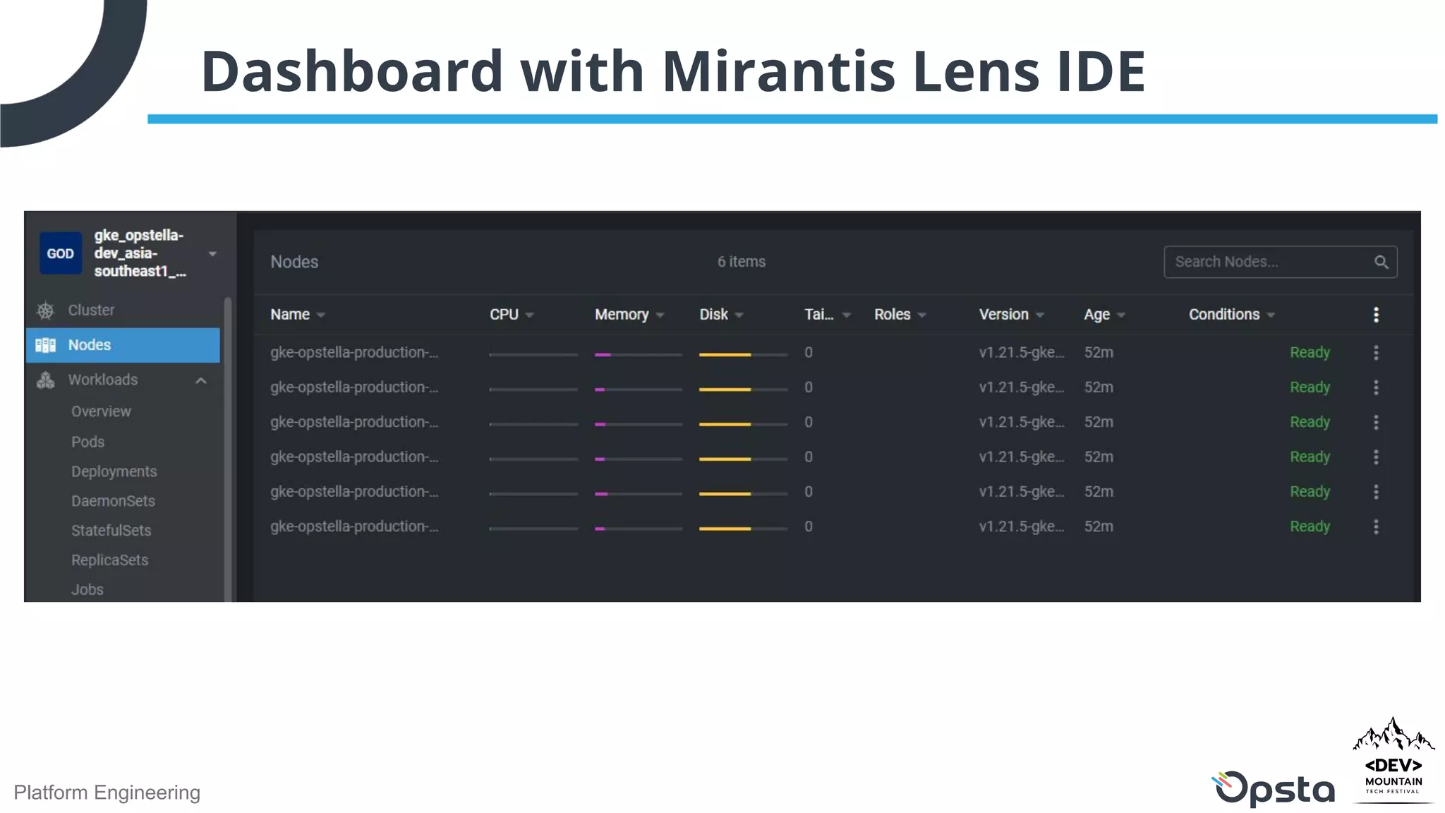Open StatefulSets in the sidebar
This screenshot has width=1445, height=813.
pyautogui.click(x=111, y=531)
